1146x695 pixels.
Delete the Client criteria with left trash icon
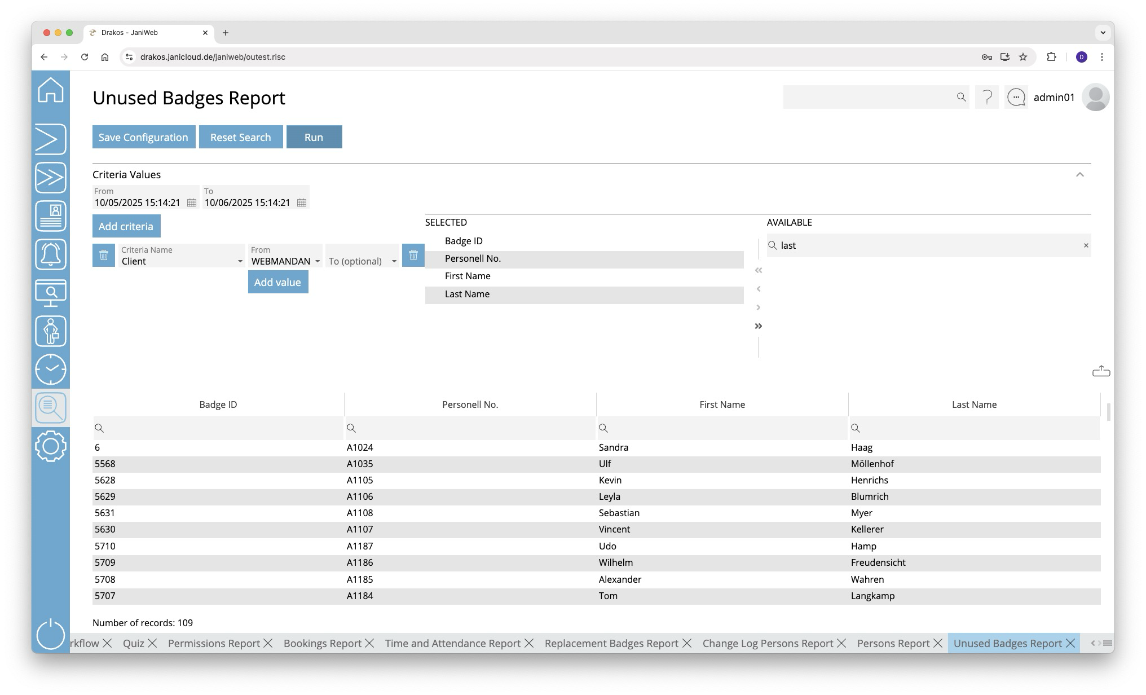[104, 256]
